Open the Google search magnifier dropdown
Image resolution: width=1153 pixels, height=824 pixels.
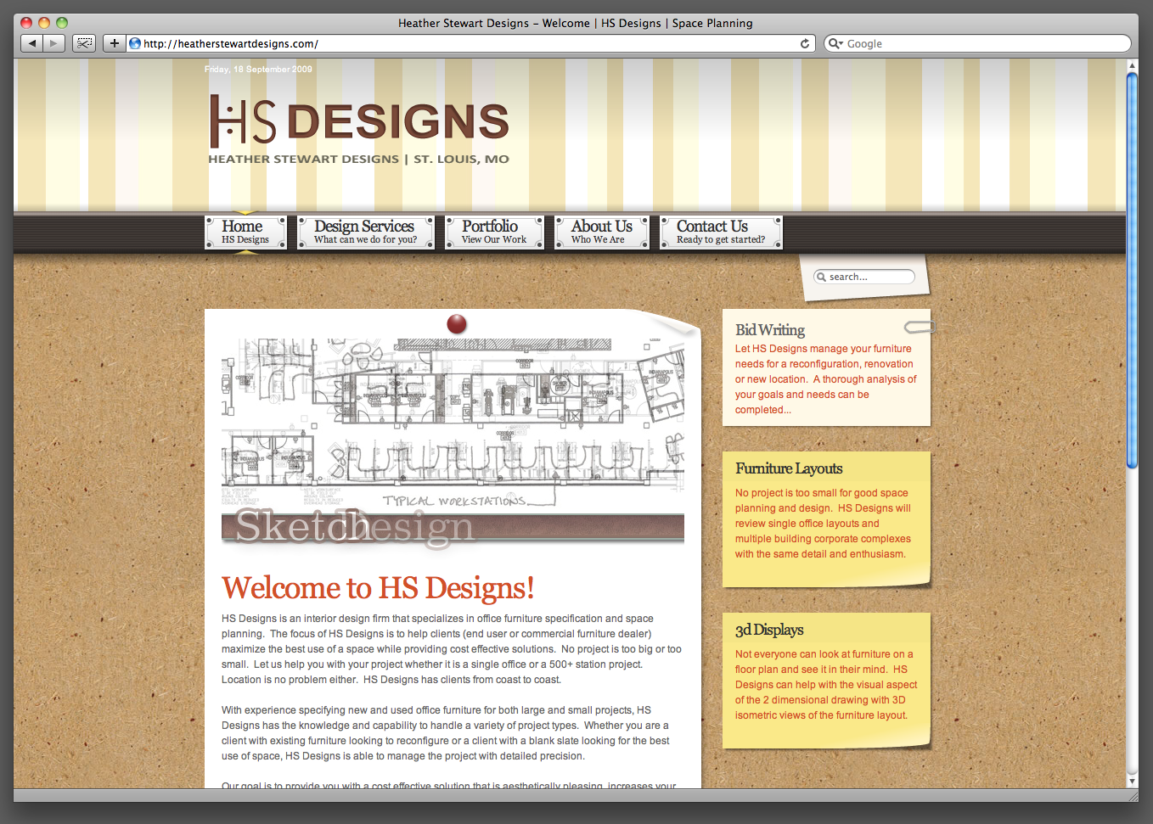pos(835,43)
